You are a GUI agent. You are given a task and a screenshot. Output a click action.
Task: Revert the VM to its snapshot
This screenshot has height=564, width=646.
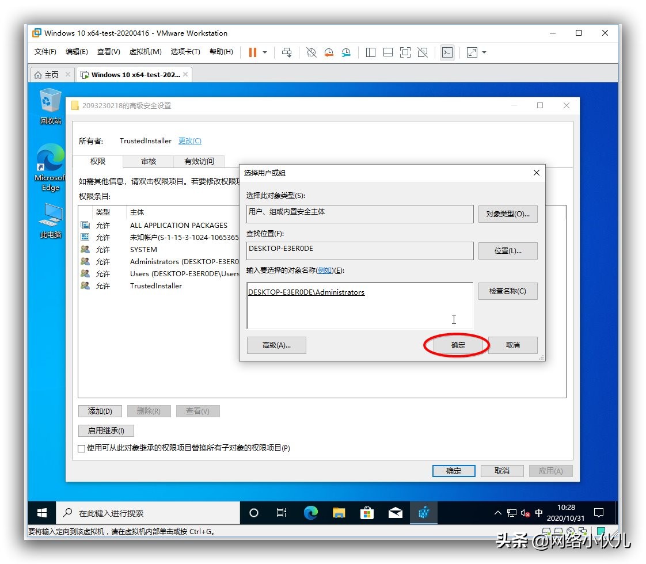(329, 52)
